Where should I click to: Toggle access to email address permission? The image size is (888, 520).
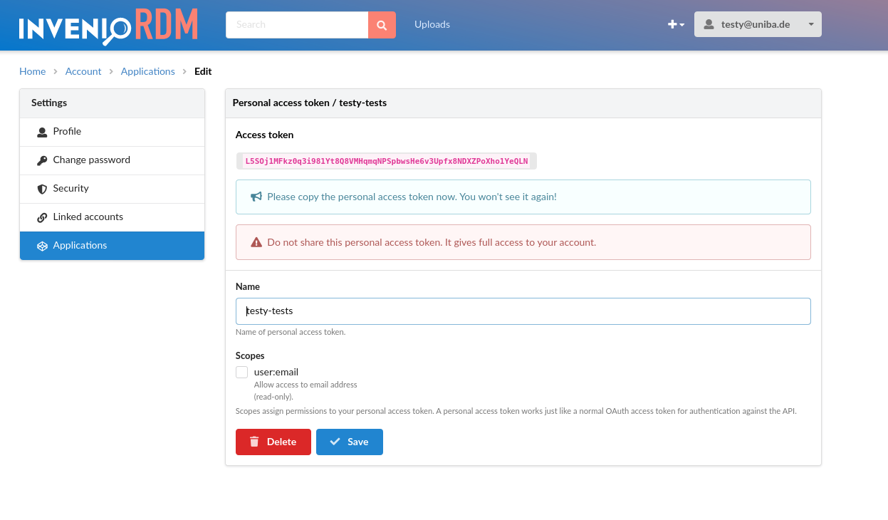pos(241,371)
